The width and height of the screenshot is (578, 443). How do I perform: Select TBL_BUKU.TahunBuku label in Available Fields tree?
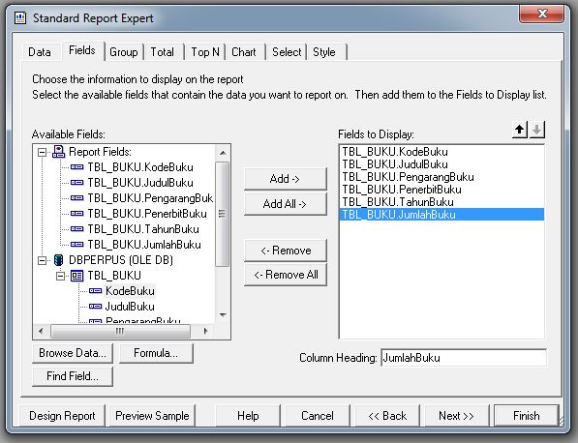(143, 229)
